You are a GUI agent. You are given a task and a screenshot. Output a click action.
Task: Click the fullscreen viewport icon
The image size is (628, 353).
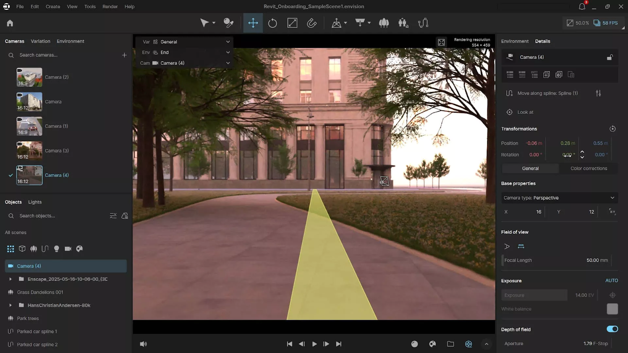pos(442,42)
